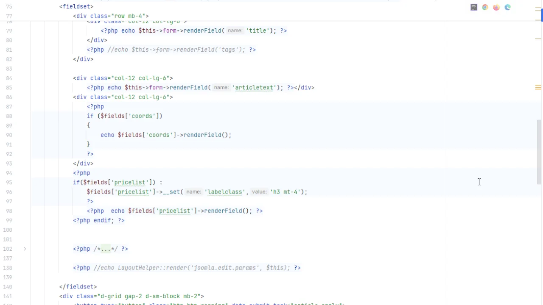Click the gray editor vertical scrollbar thumb
This screenshot has height=305, width=543.
pyautogui.click(x=539, y=152)
